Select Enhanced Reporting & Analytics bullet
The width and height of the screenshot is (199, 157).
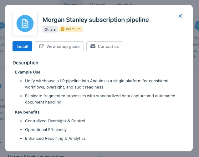(55, 139)
